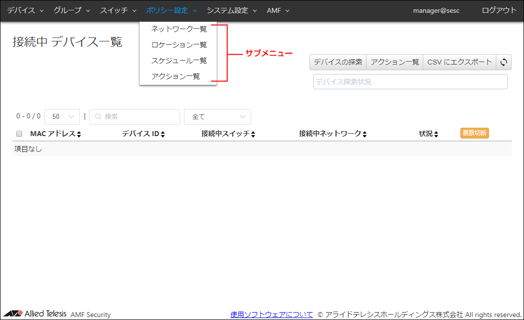Image resolution: width=524 pixels, height=320 pixels.
Task: Expand the 全て filter dropdown
Action: coord(217,117)
